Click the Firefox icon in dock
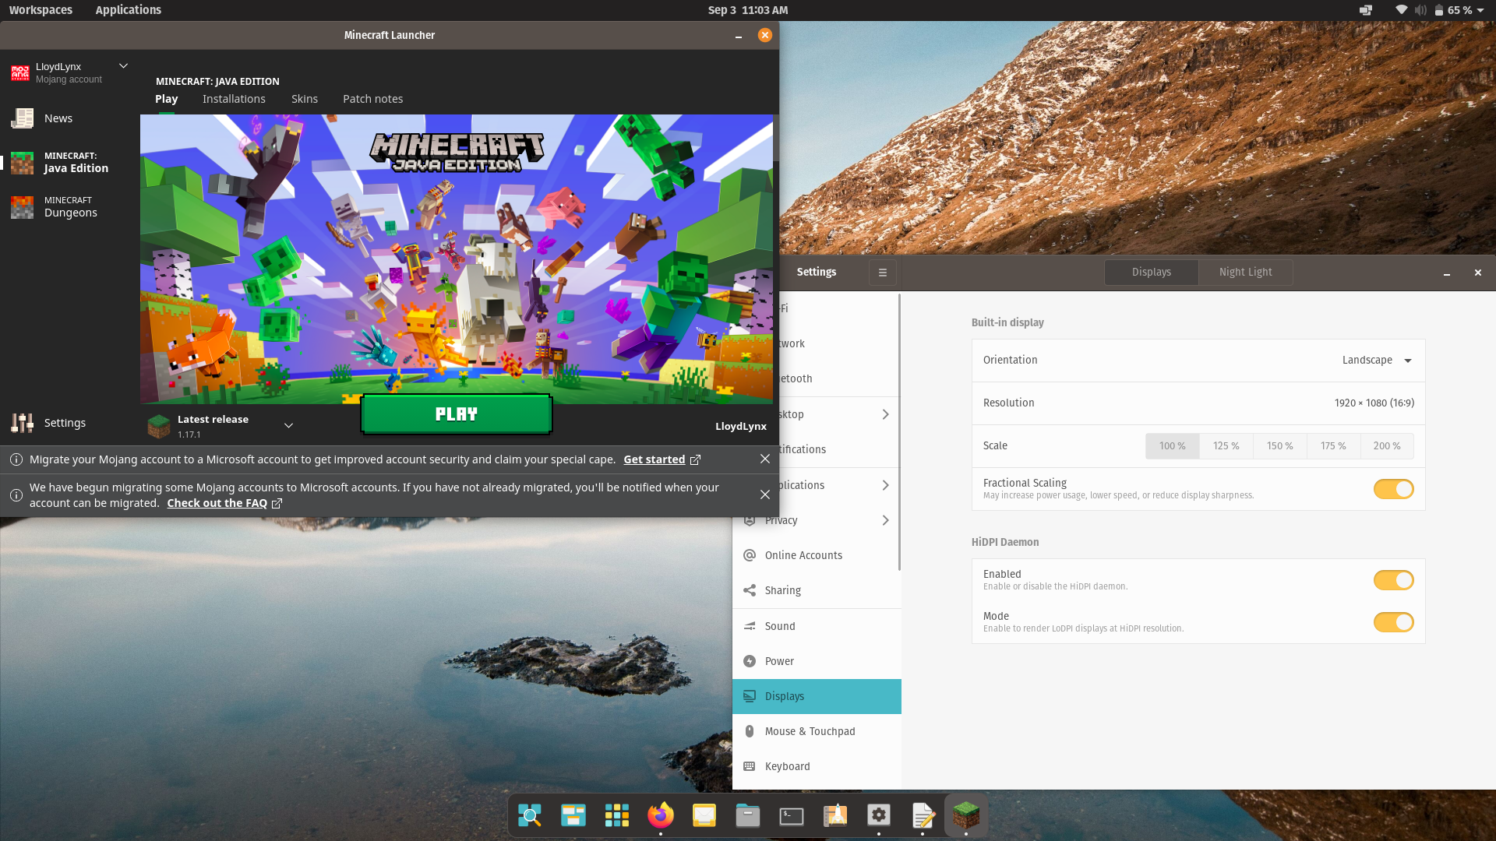This screenshot has height=841, width=1496. click(x=661, y=815)
